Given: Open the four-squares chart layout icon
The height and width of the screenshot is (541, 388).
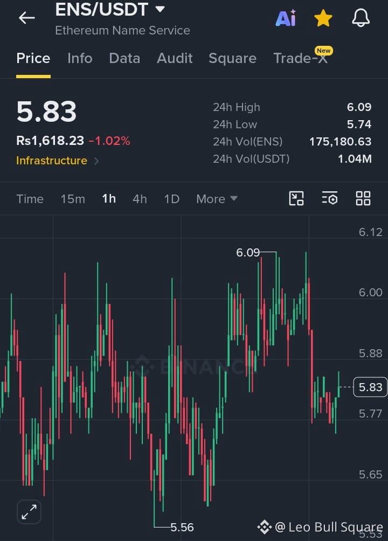Looking at the screenshot, I should [363, 198].
